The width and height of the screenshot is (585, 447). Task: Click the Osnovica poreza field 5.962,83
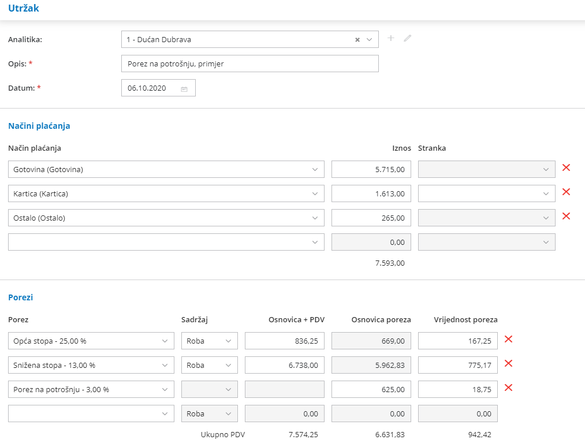point(371,366)
